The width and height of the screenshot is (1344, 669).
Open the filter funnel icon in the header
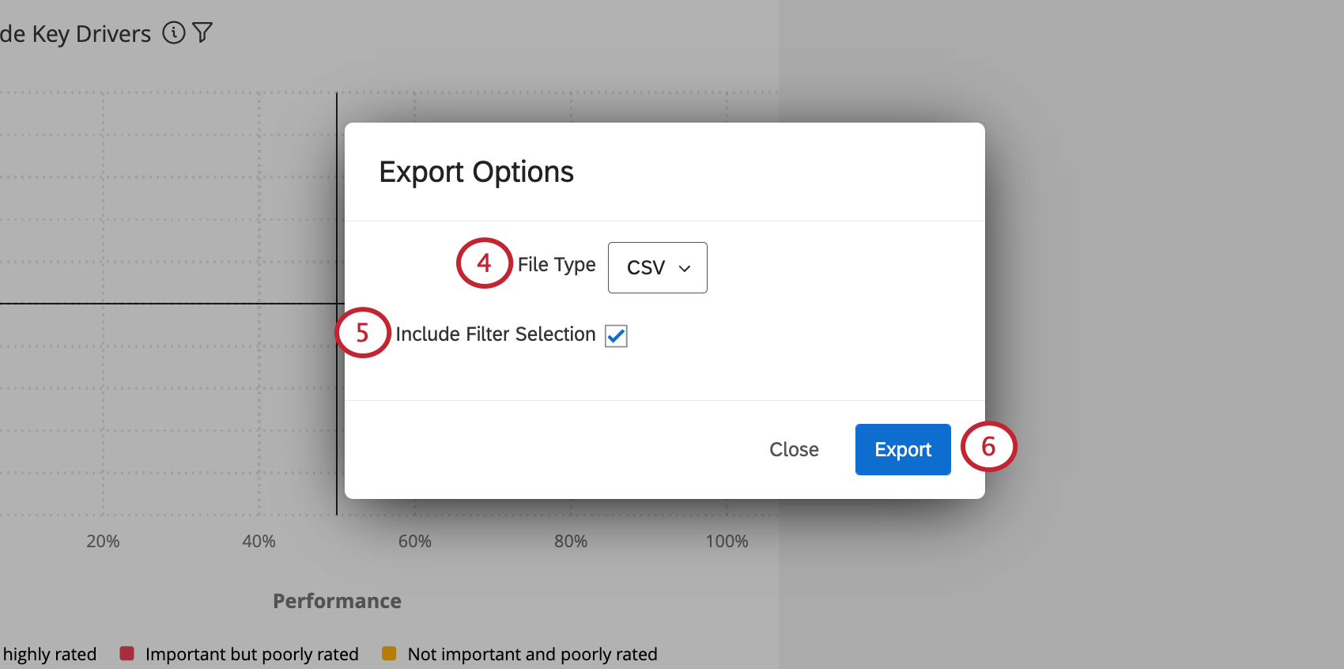point(203,33)
